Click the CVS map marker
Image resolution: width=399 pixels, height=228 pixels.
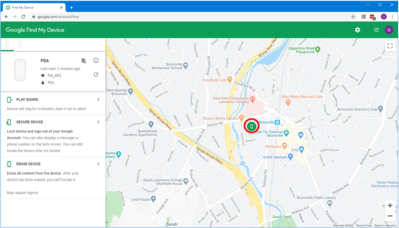coord(301,149)
